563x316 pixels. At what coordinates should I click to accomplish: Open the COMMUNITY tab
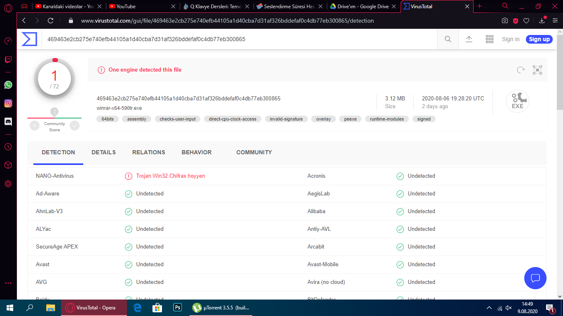[254, 152]
